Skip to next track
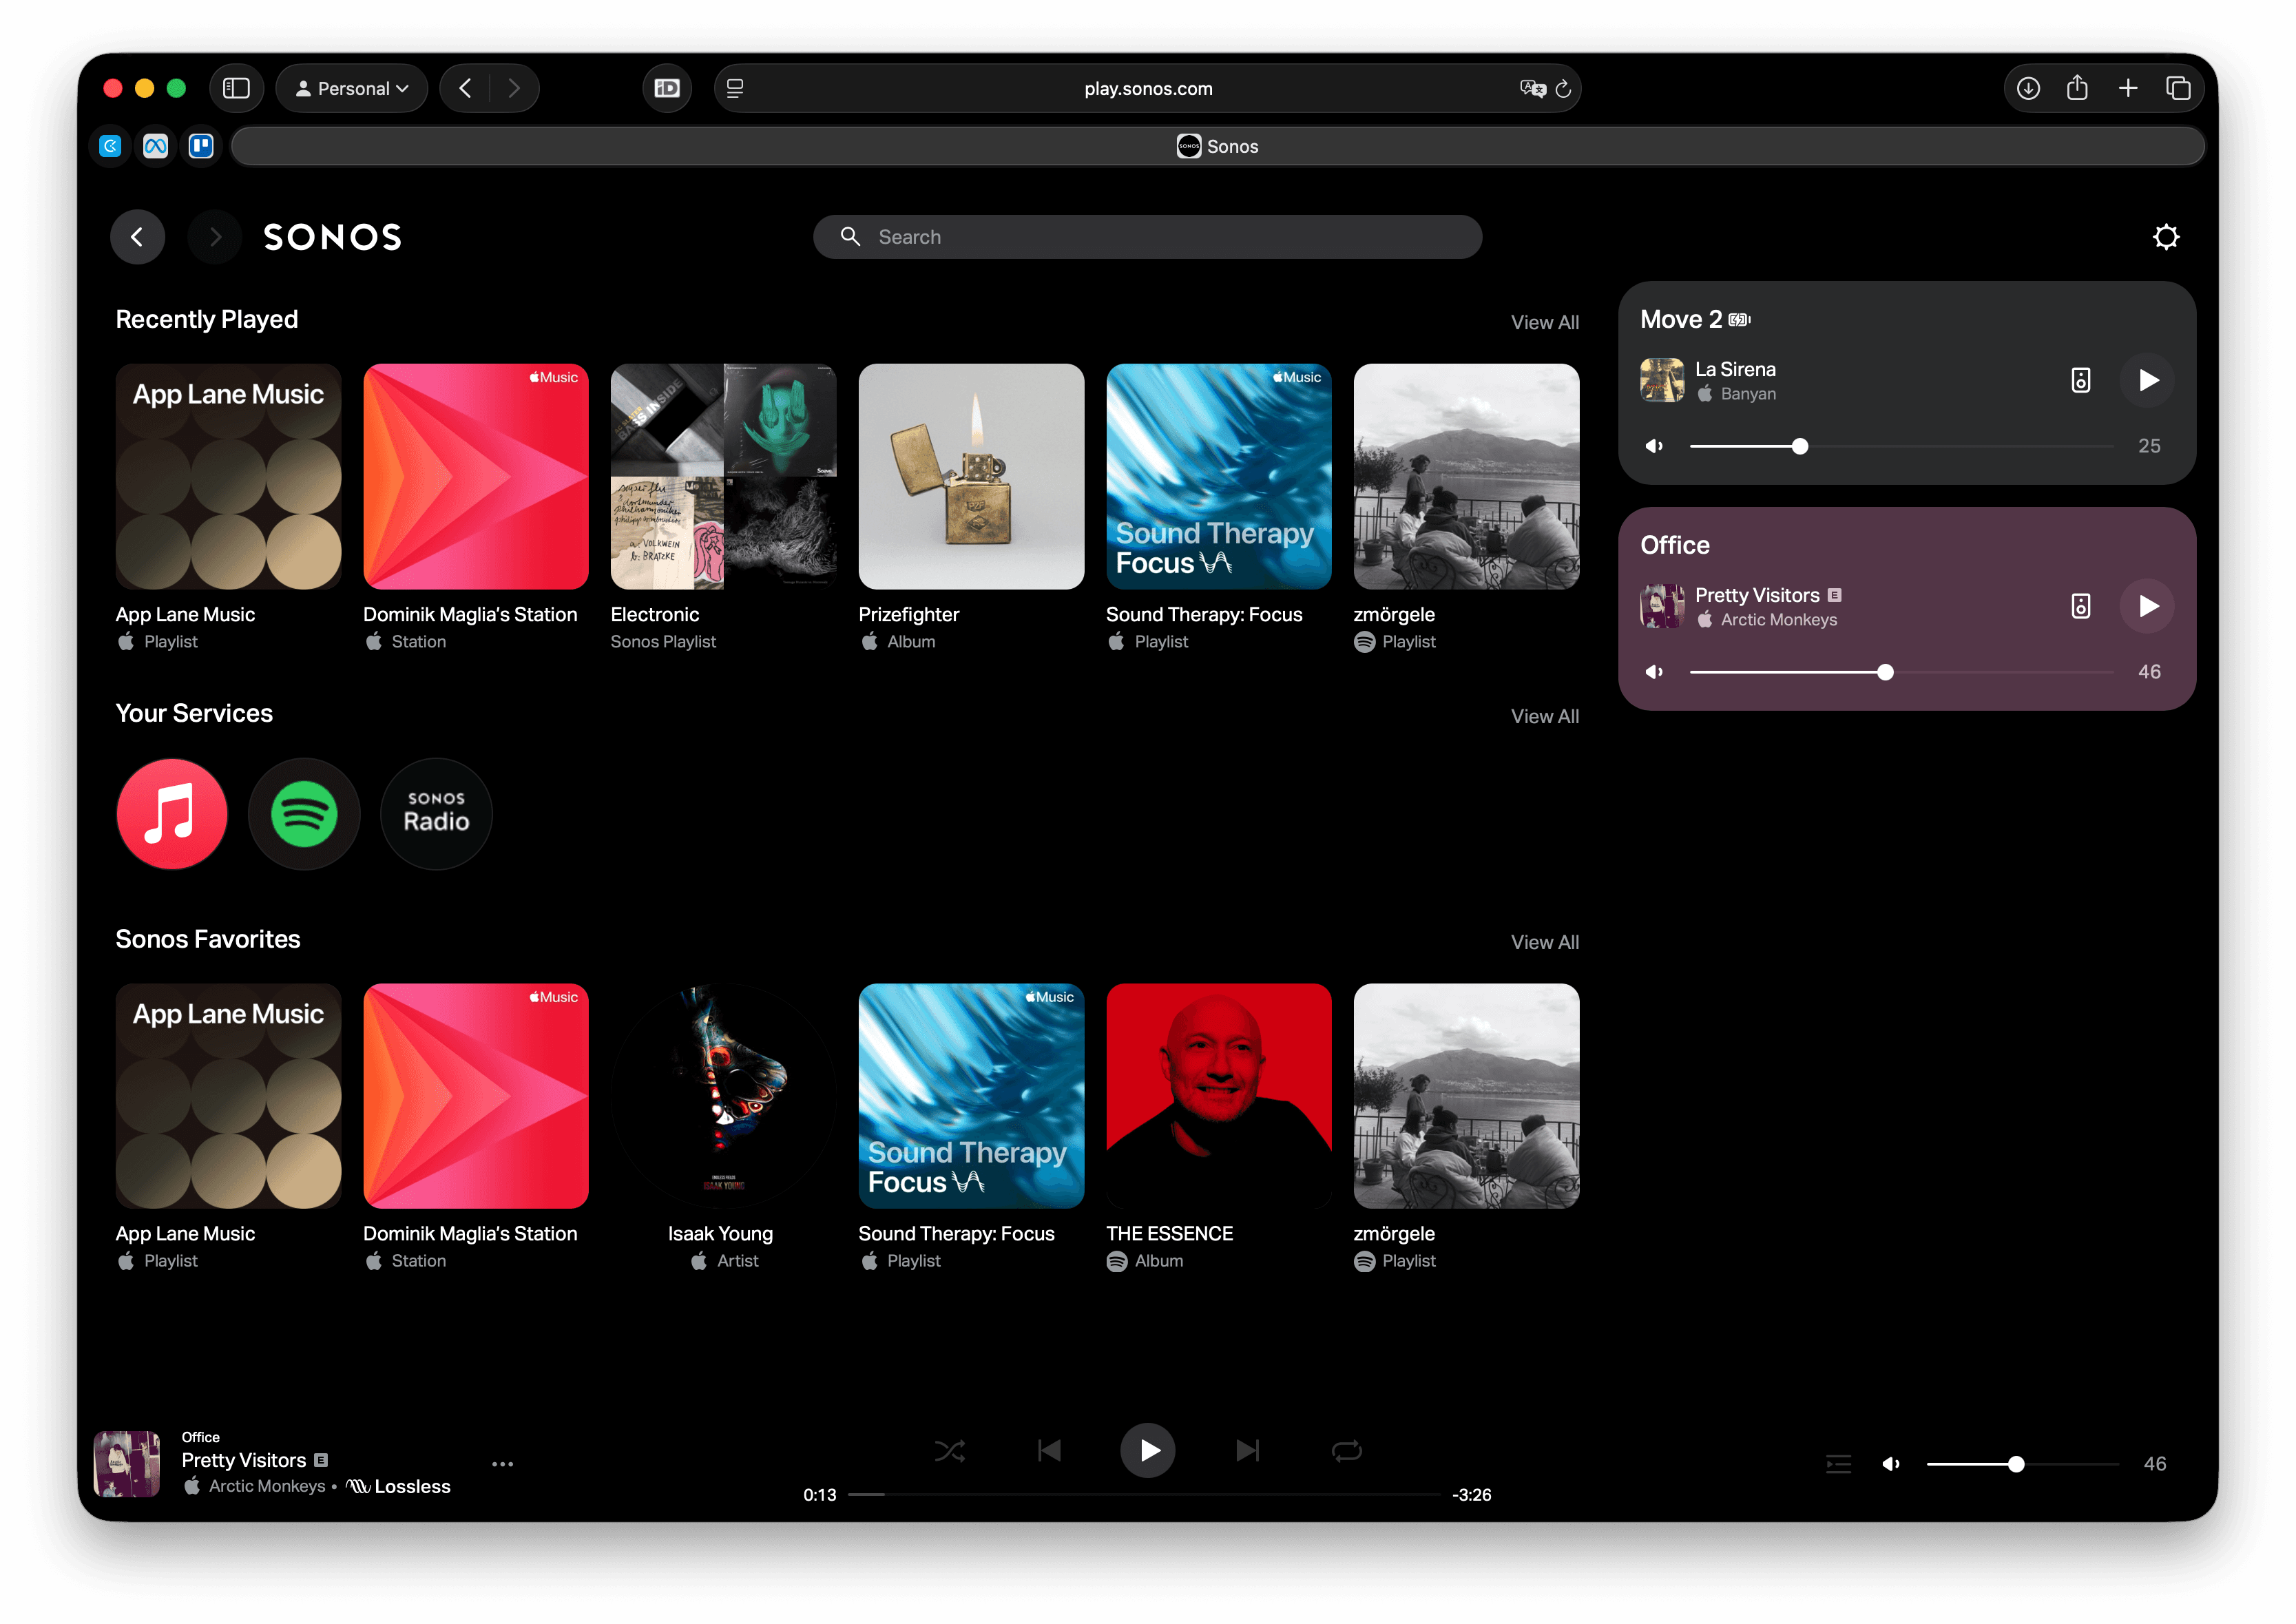Screen dimensions: 2296x1624 click(x=1247, y=1450)
